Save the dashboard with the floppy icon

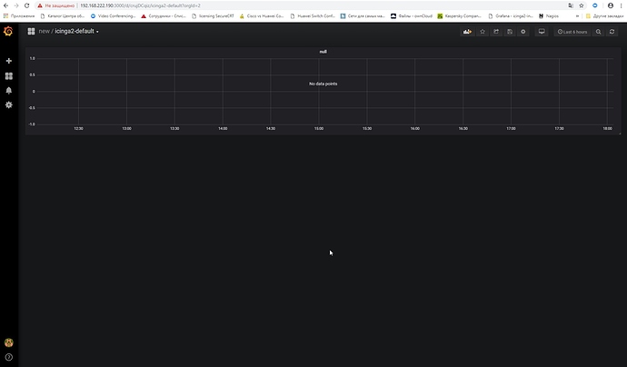510,32
